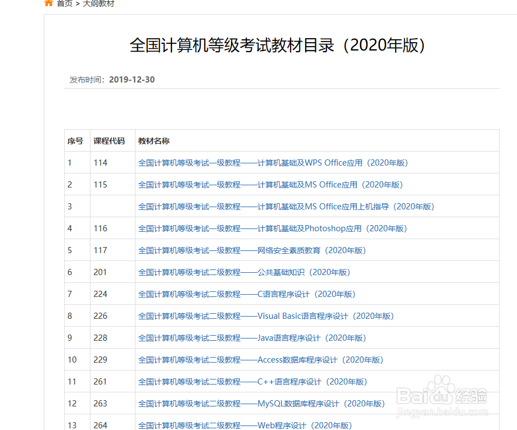The image size is (517, 430).
Task: Open the 网络安全素质教育 textbook link
Action: [x=252, y=250]
